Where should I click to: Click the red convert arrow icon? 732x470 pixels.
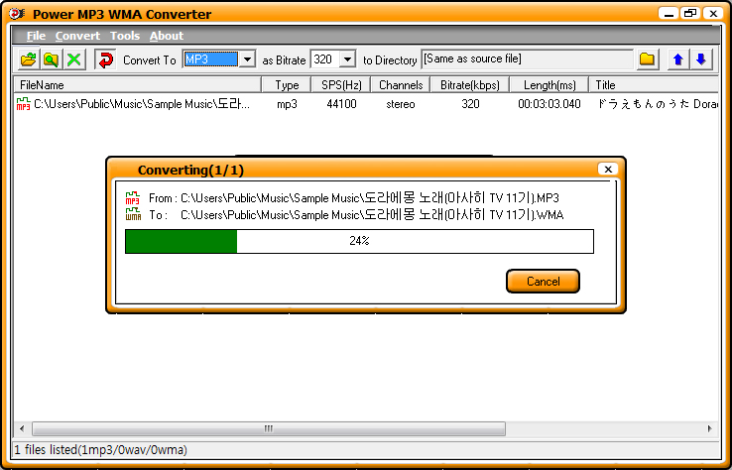[x=105, y=59]
